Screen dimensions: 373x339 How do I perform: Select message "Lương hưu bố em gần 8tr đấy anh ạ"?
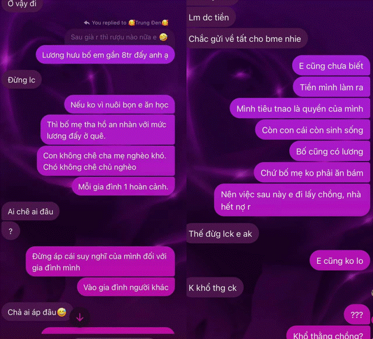(105, 55)
